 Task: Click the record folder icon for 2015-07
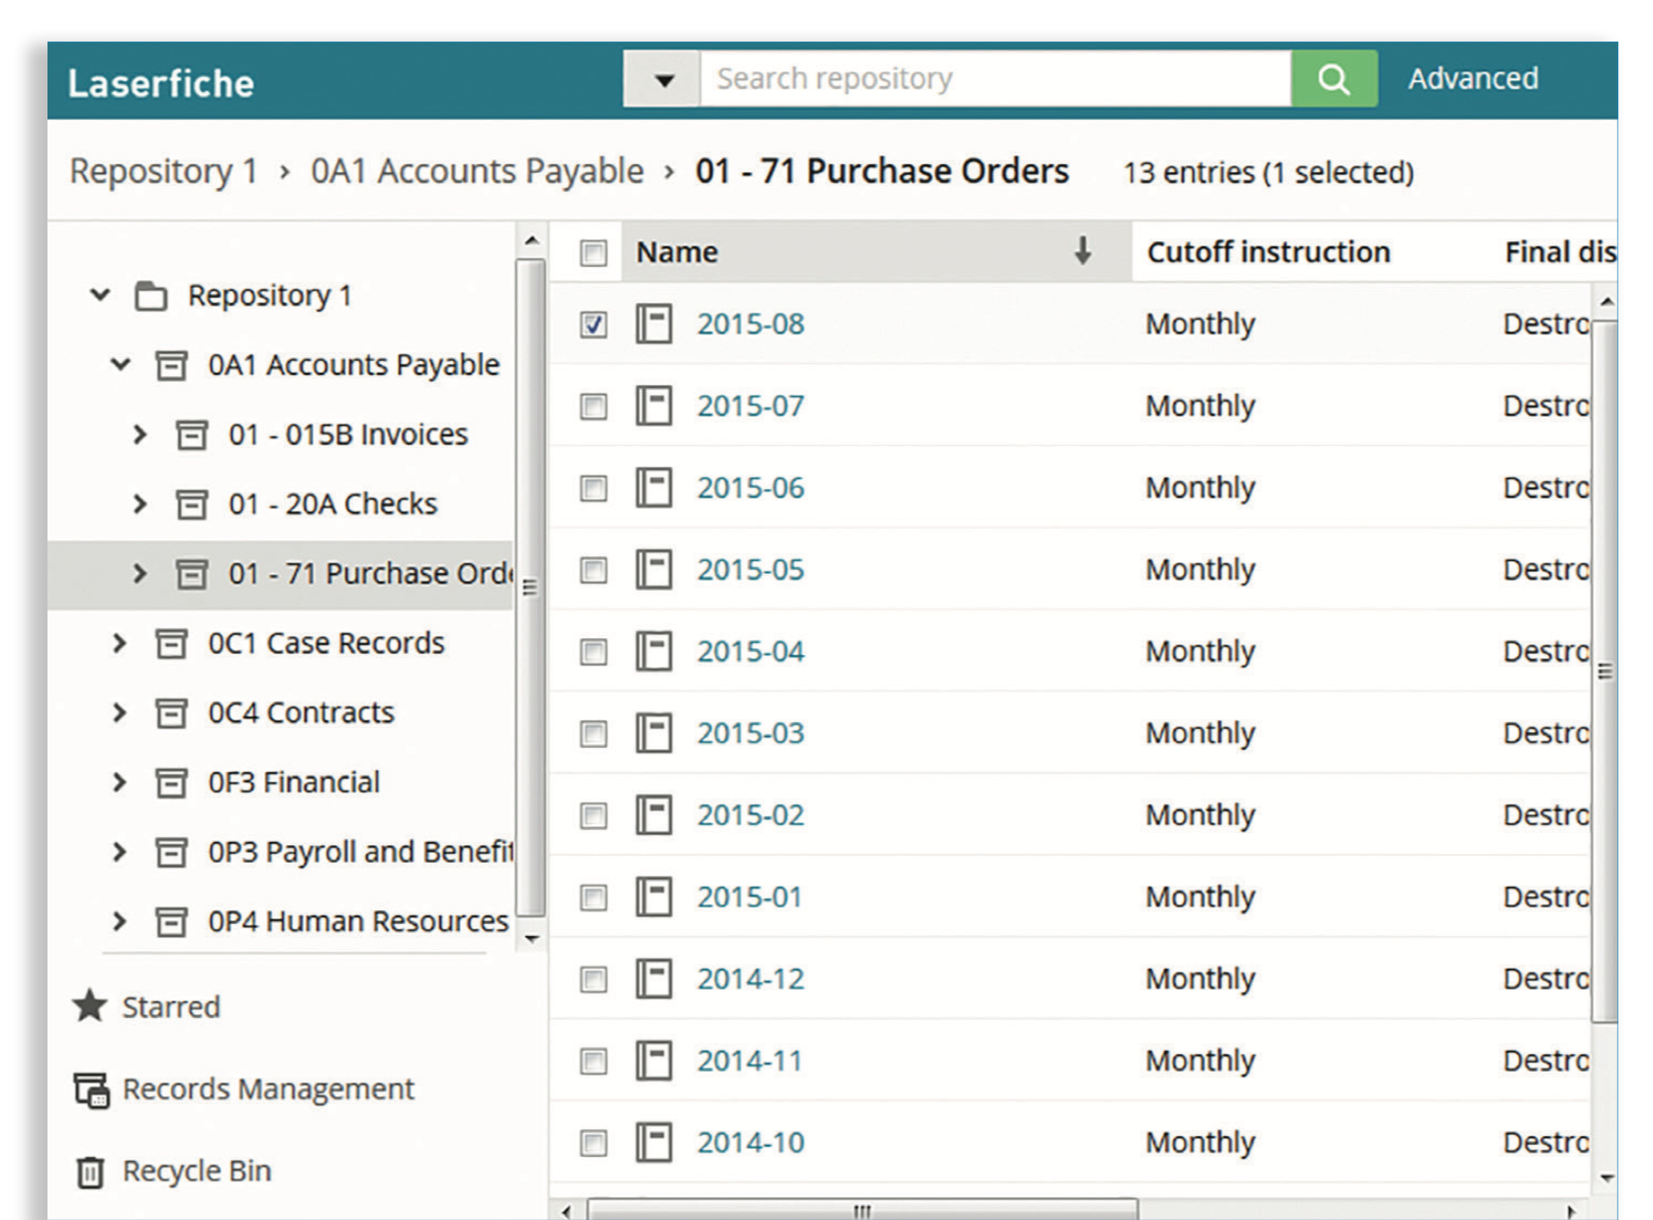654,406
